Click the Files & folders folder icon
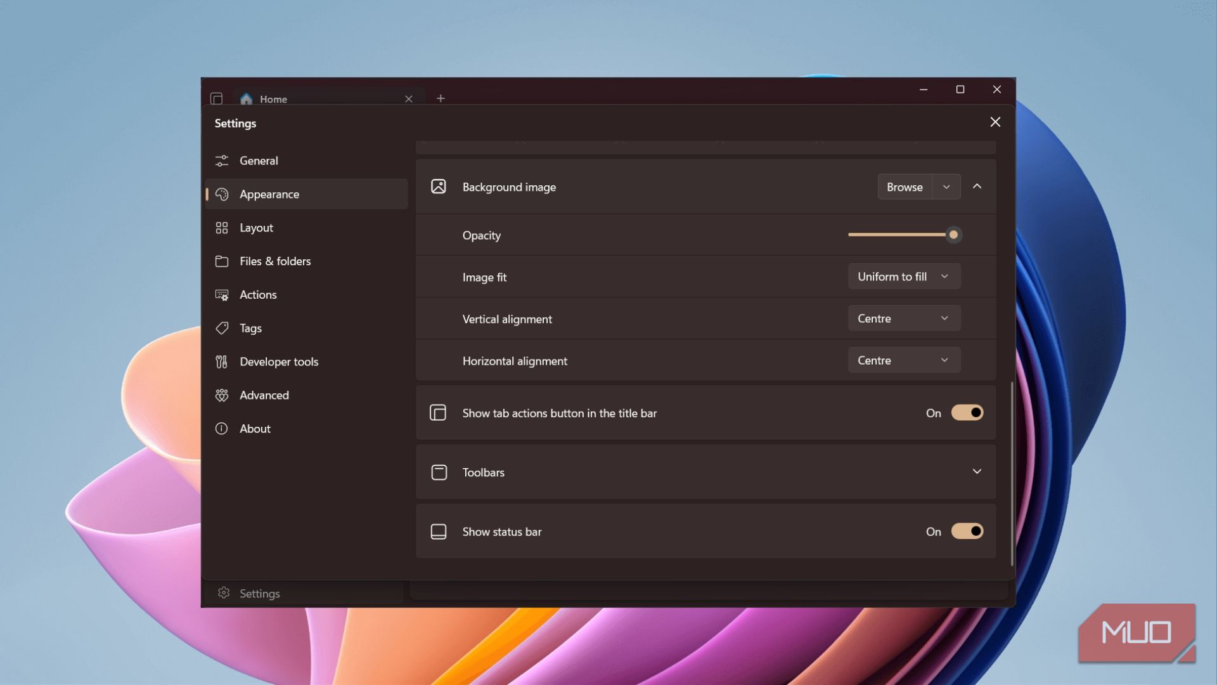Screen dimensions: 1217x685 [222, 261]
